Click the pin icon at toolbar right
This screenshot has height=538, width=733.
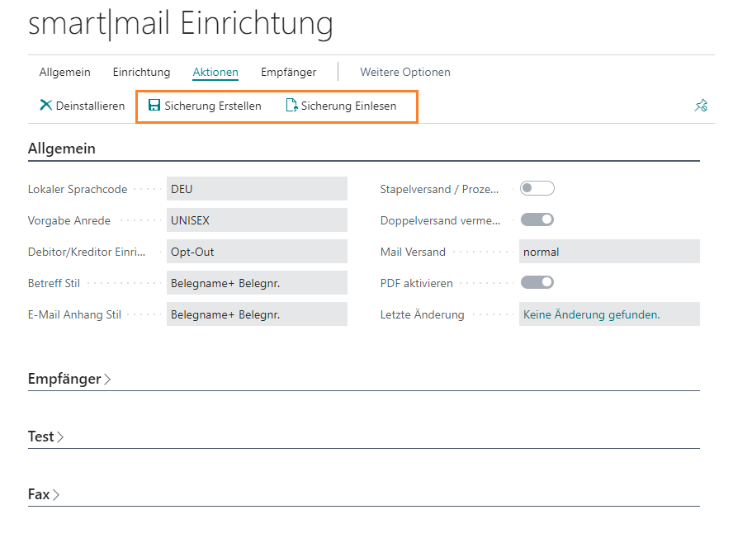pos(701,106)
